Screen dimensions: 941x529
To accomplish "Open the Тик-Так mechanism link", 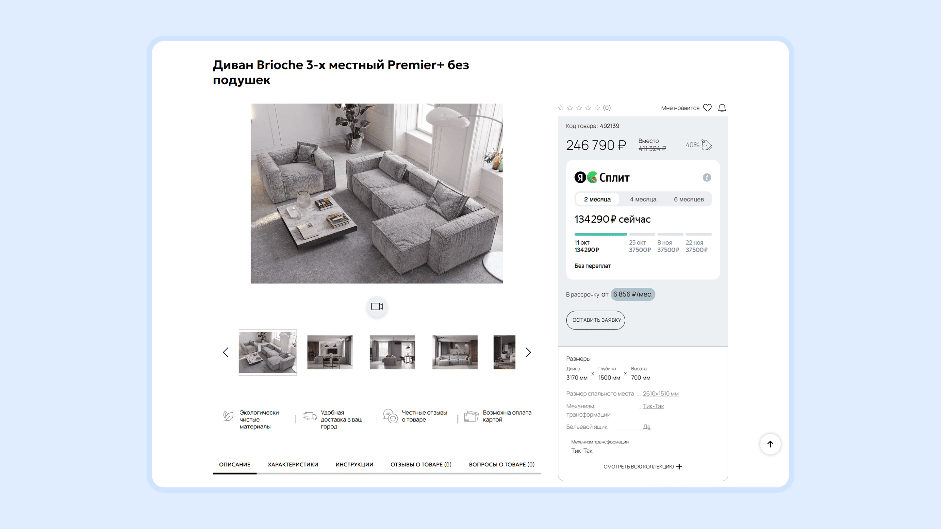I will [x=653, y=406].
